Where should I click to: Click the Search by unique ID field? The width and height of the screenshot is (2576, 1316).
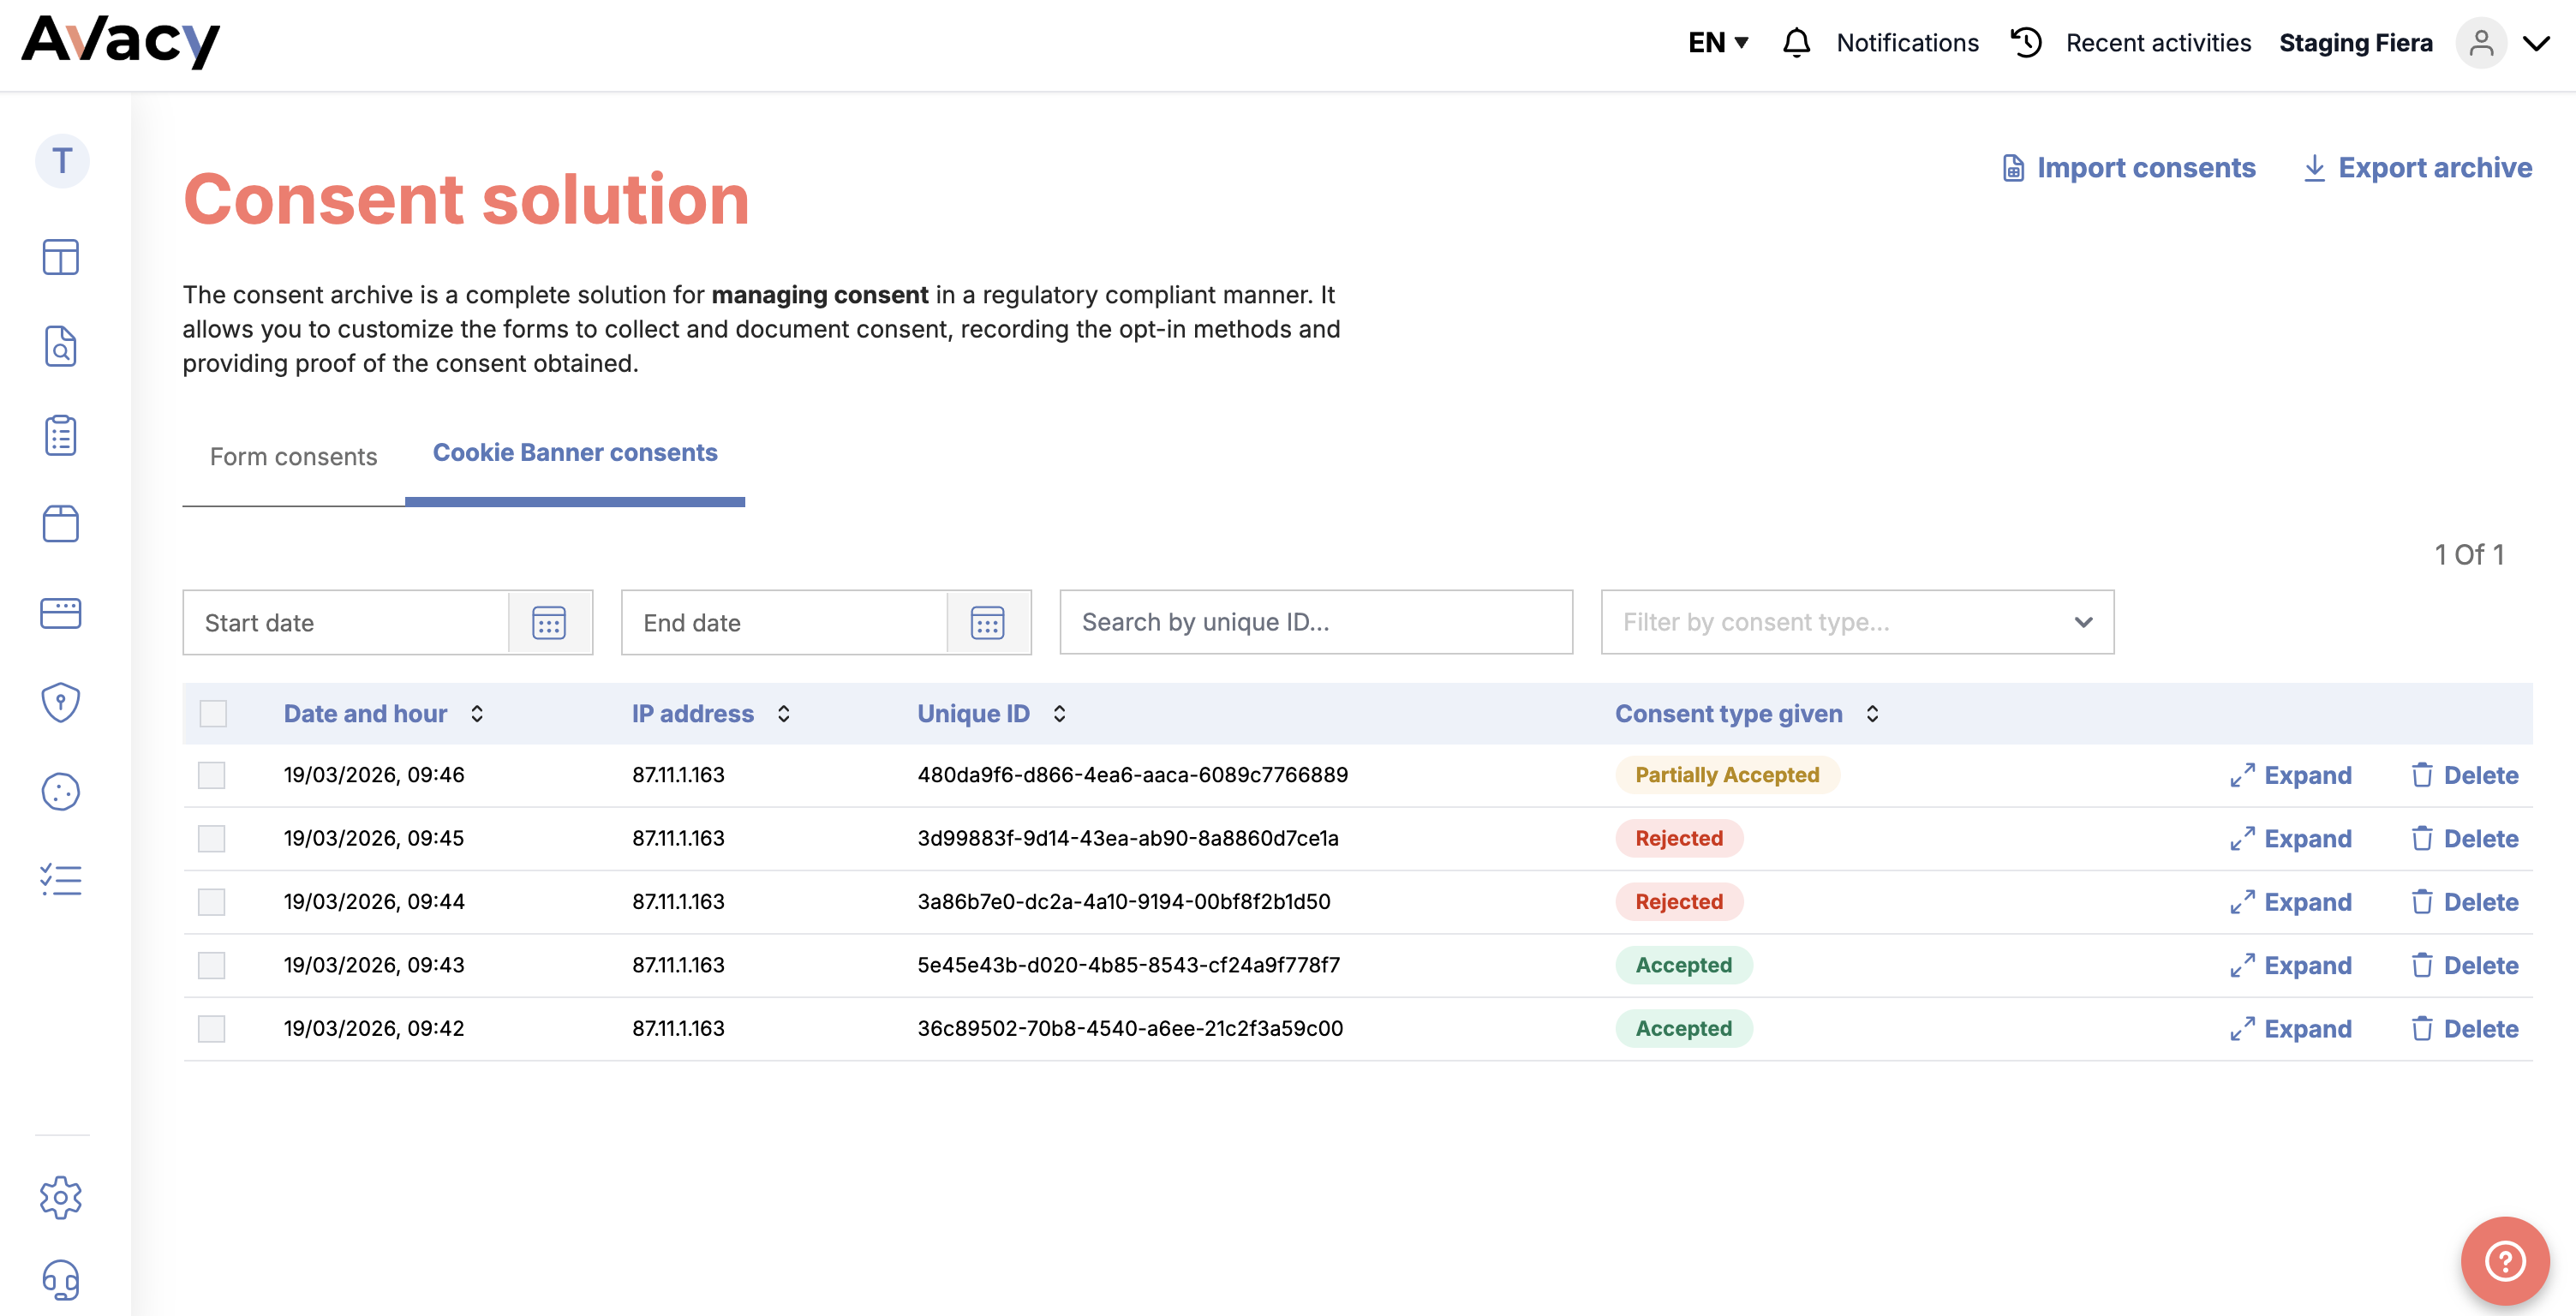pos(1315,622)
